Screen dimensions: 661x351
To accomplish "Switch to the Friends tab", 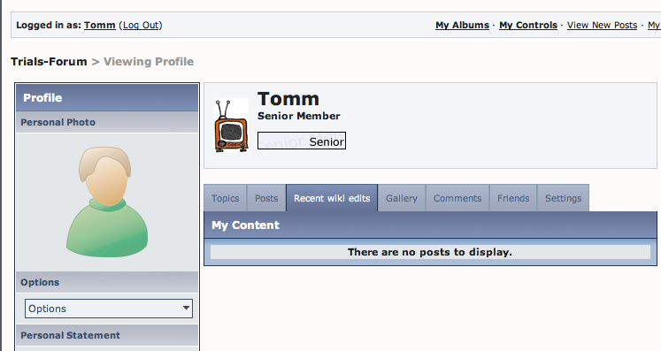I will coord(513,198).
